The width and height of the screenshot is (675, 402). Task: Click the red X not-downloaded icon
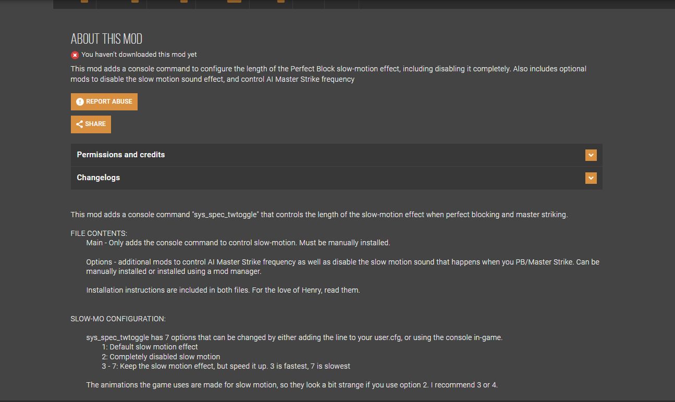tap(75, 55)
